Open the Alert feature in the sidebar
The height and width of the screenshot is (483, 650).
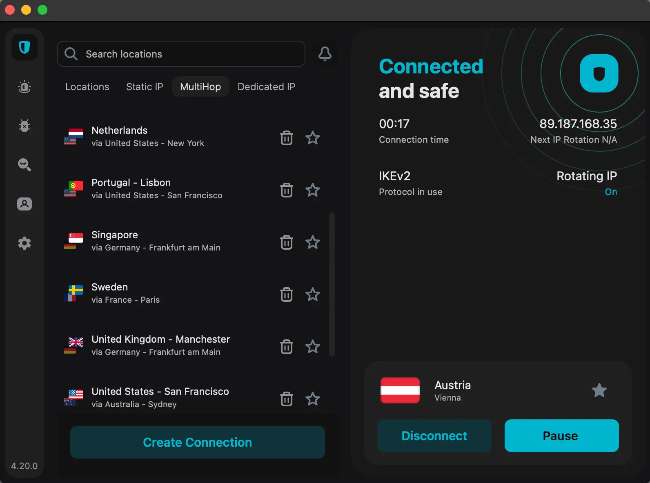point(24,87)
